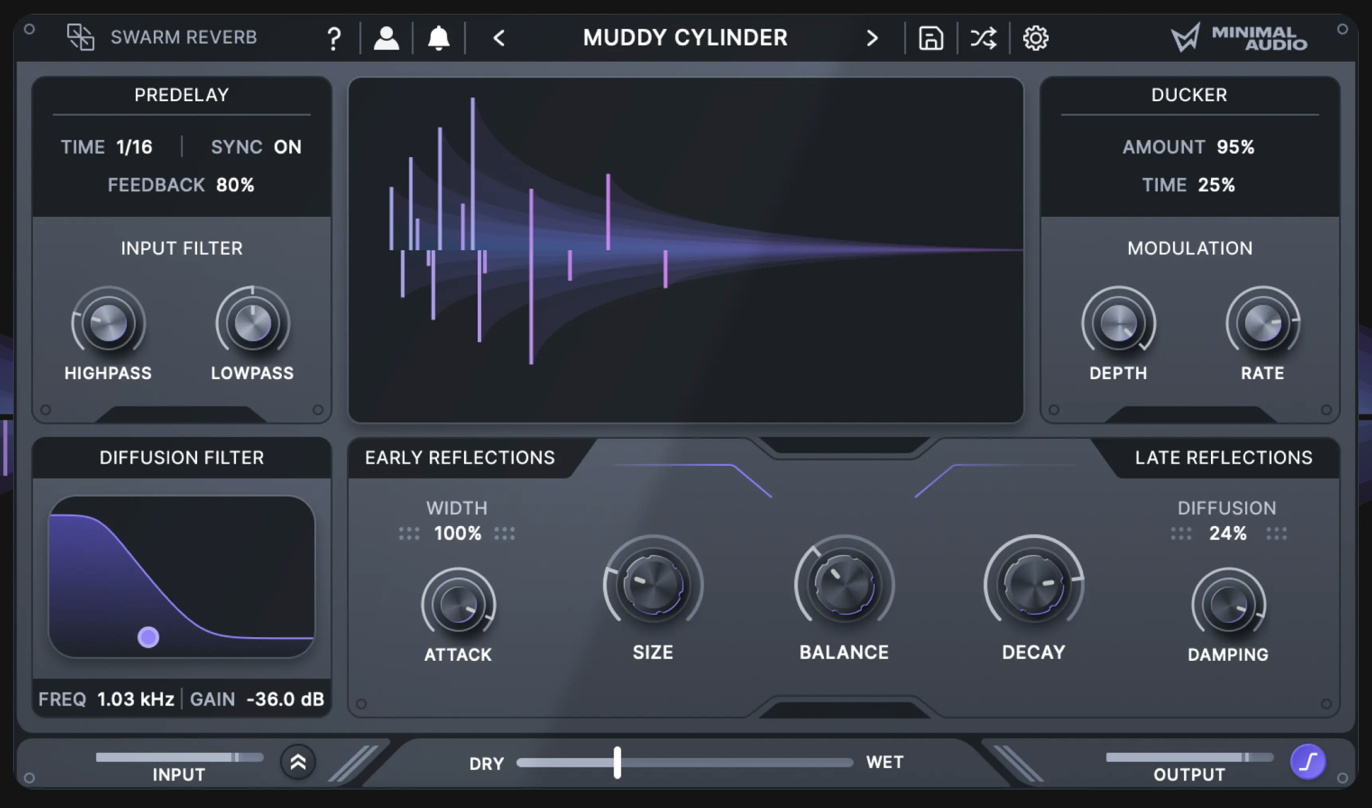Go to the next preset arrow
Viewport: 1372px width, 808px height.
[x=872, y=38]
